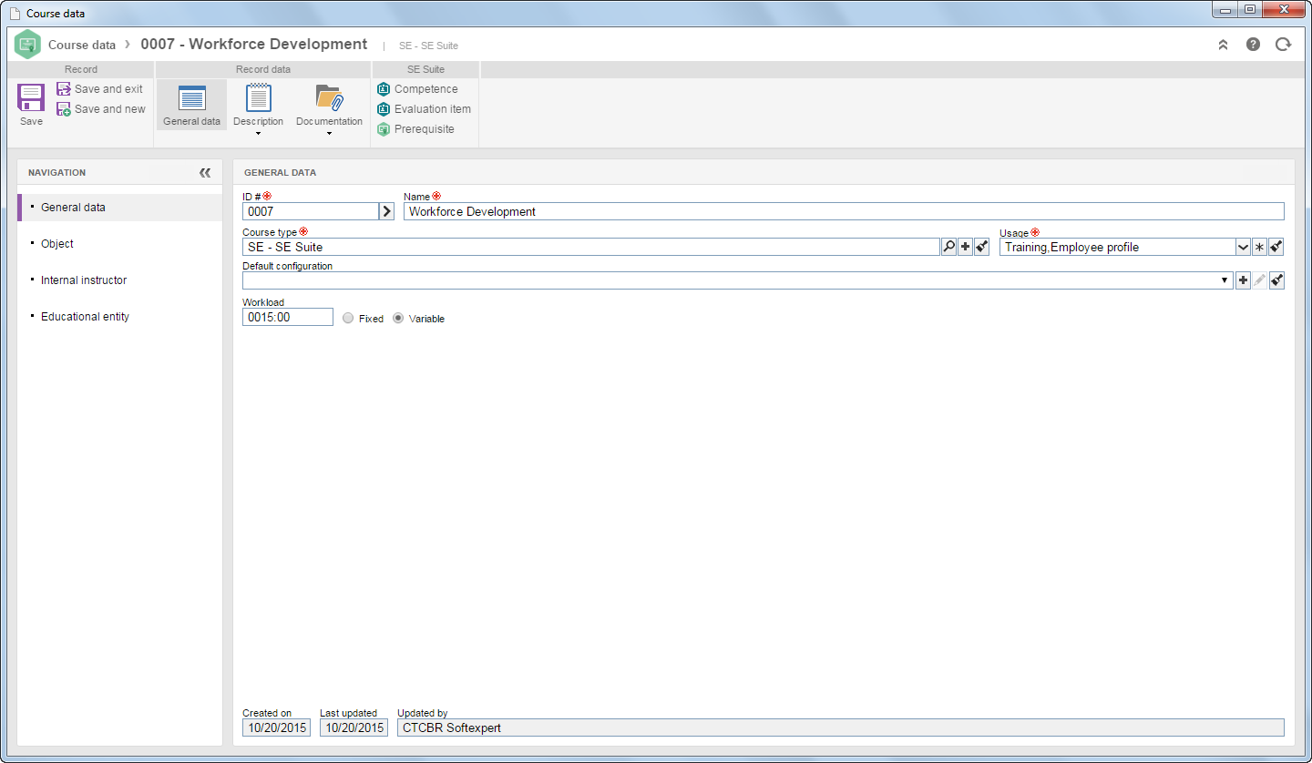Select Object in navigation

point(120,244)
